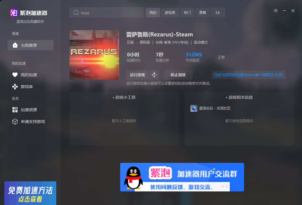This screenshot has width=302, height=205.
Task: Select 为我推荐 in the sidebar
Action: tap(30, 45)
